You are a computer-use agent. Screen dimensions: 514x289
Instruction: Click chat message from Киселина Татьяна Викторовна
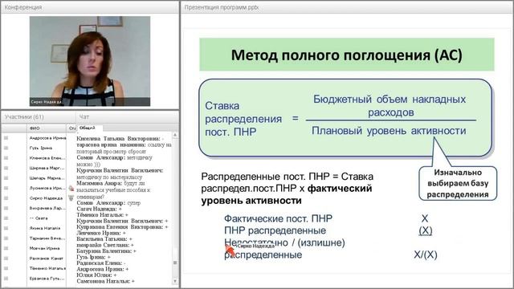click(x=120, y=139)
